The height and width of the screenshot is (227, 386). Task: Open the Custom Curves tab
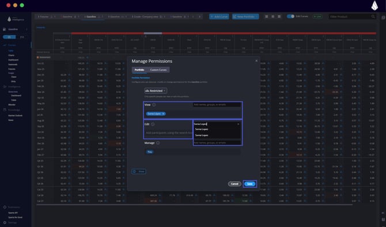(x=158, y=70)
